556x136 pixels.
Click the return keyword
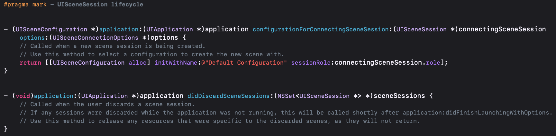point(30,63)
